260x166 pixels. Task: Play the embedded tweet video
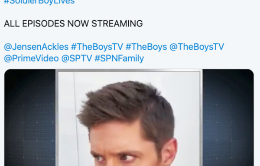129,118
